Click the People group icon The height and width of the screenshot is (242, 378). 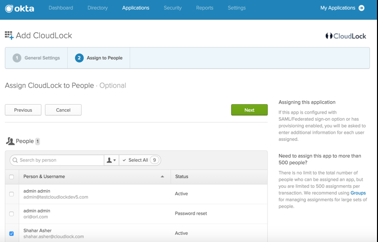click(x=10, y=141)
